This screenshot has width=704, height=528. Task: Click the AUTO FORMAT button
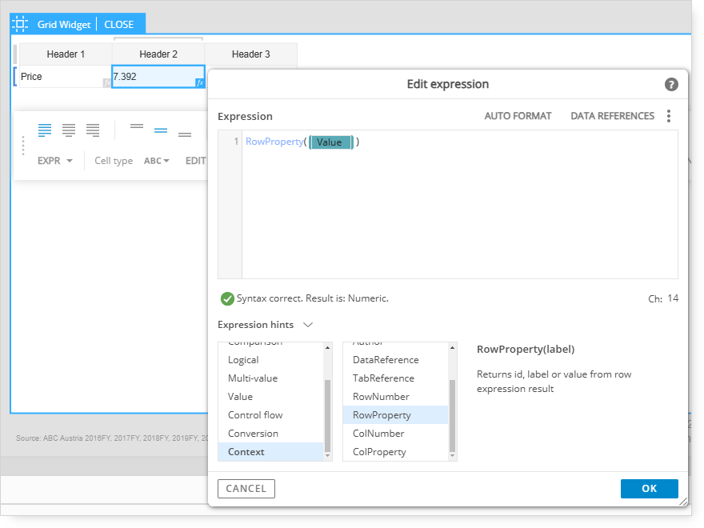coord(518,116)
